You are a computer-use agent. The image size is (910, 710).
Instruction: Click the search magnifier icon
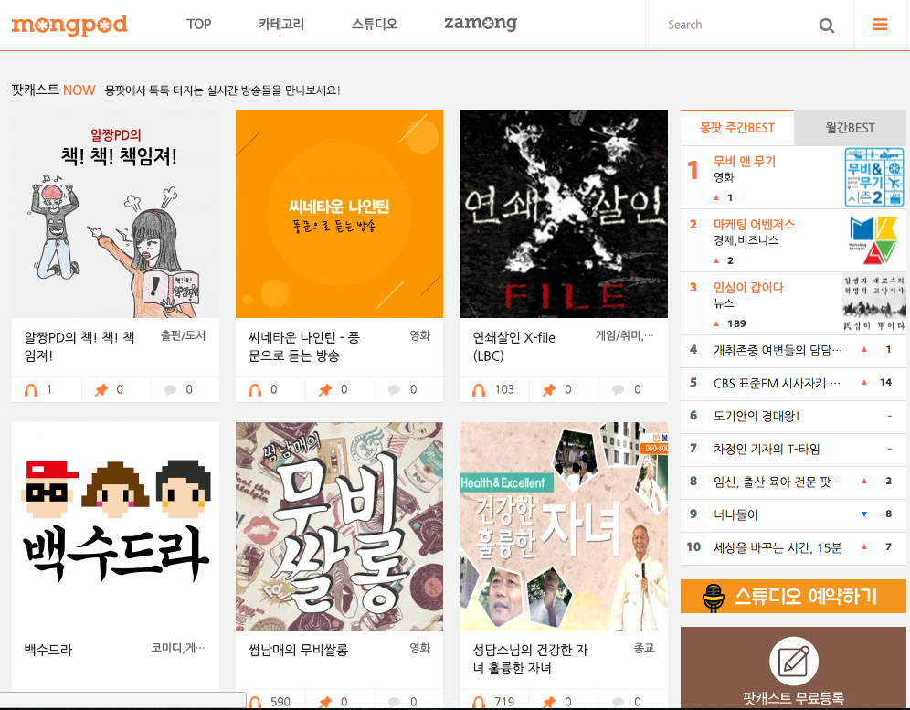coord(827,25)
